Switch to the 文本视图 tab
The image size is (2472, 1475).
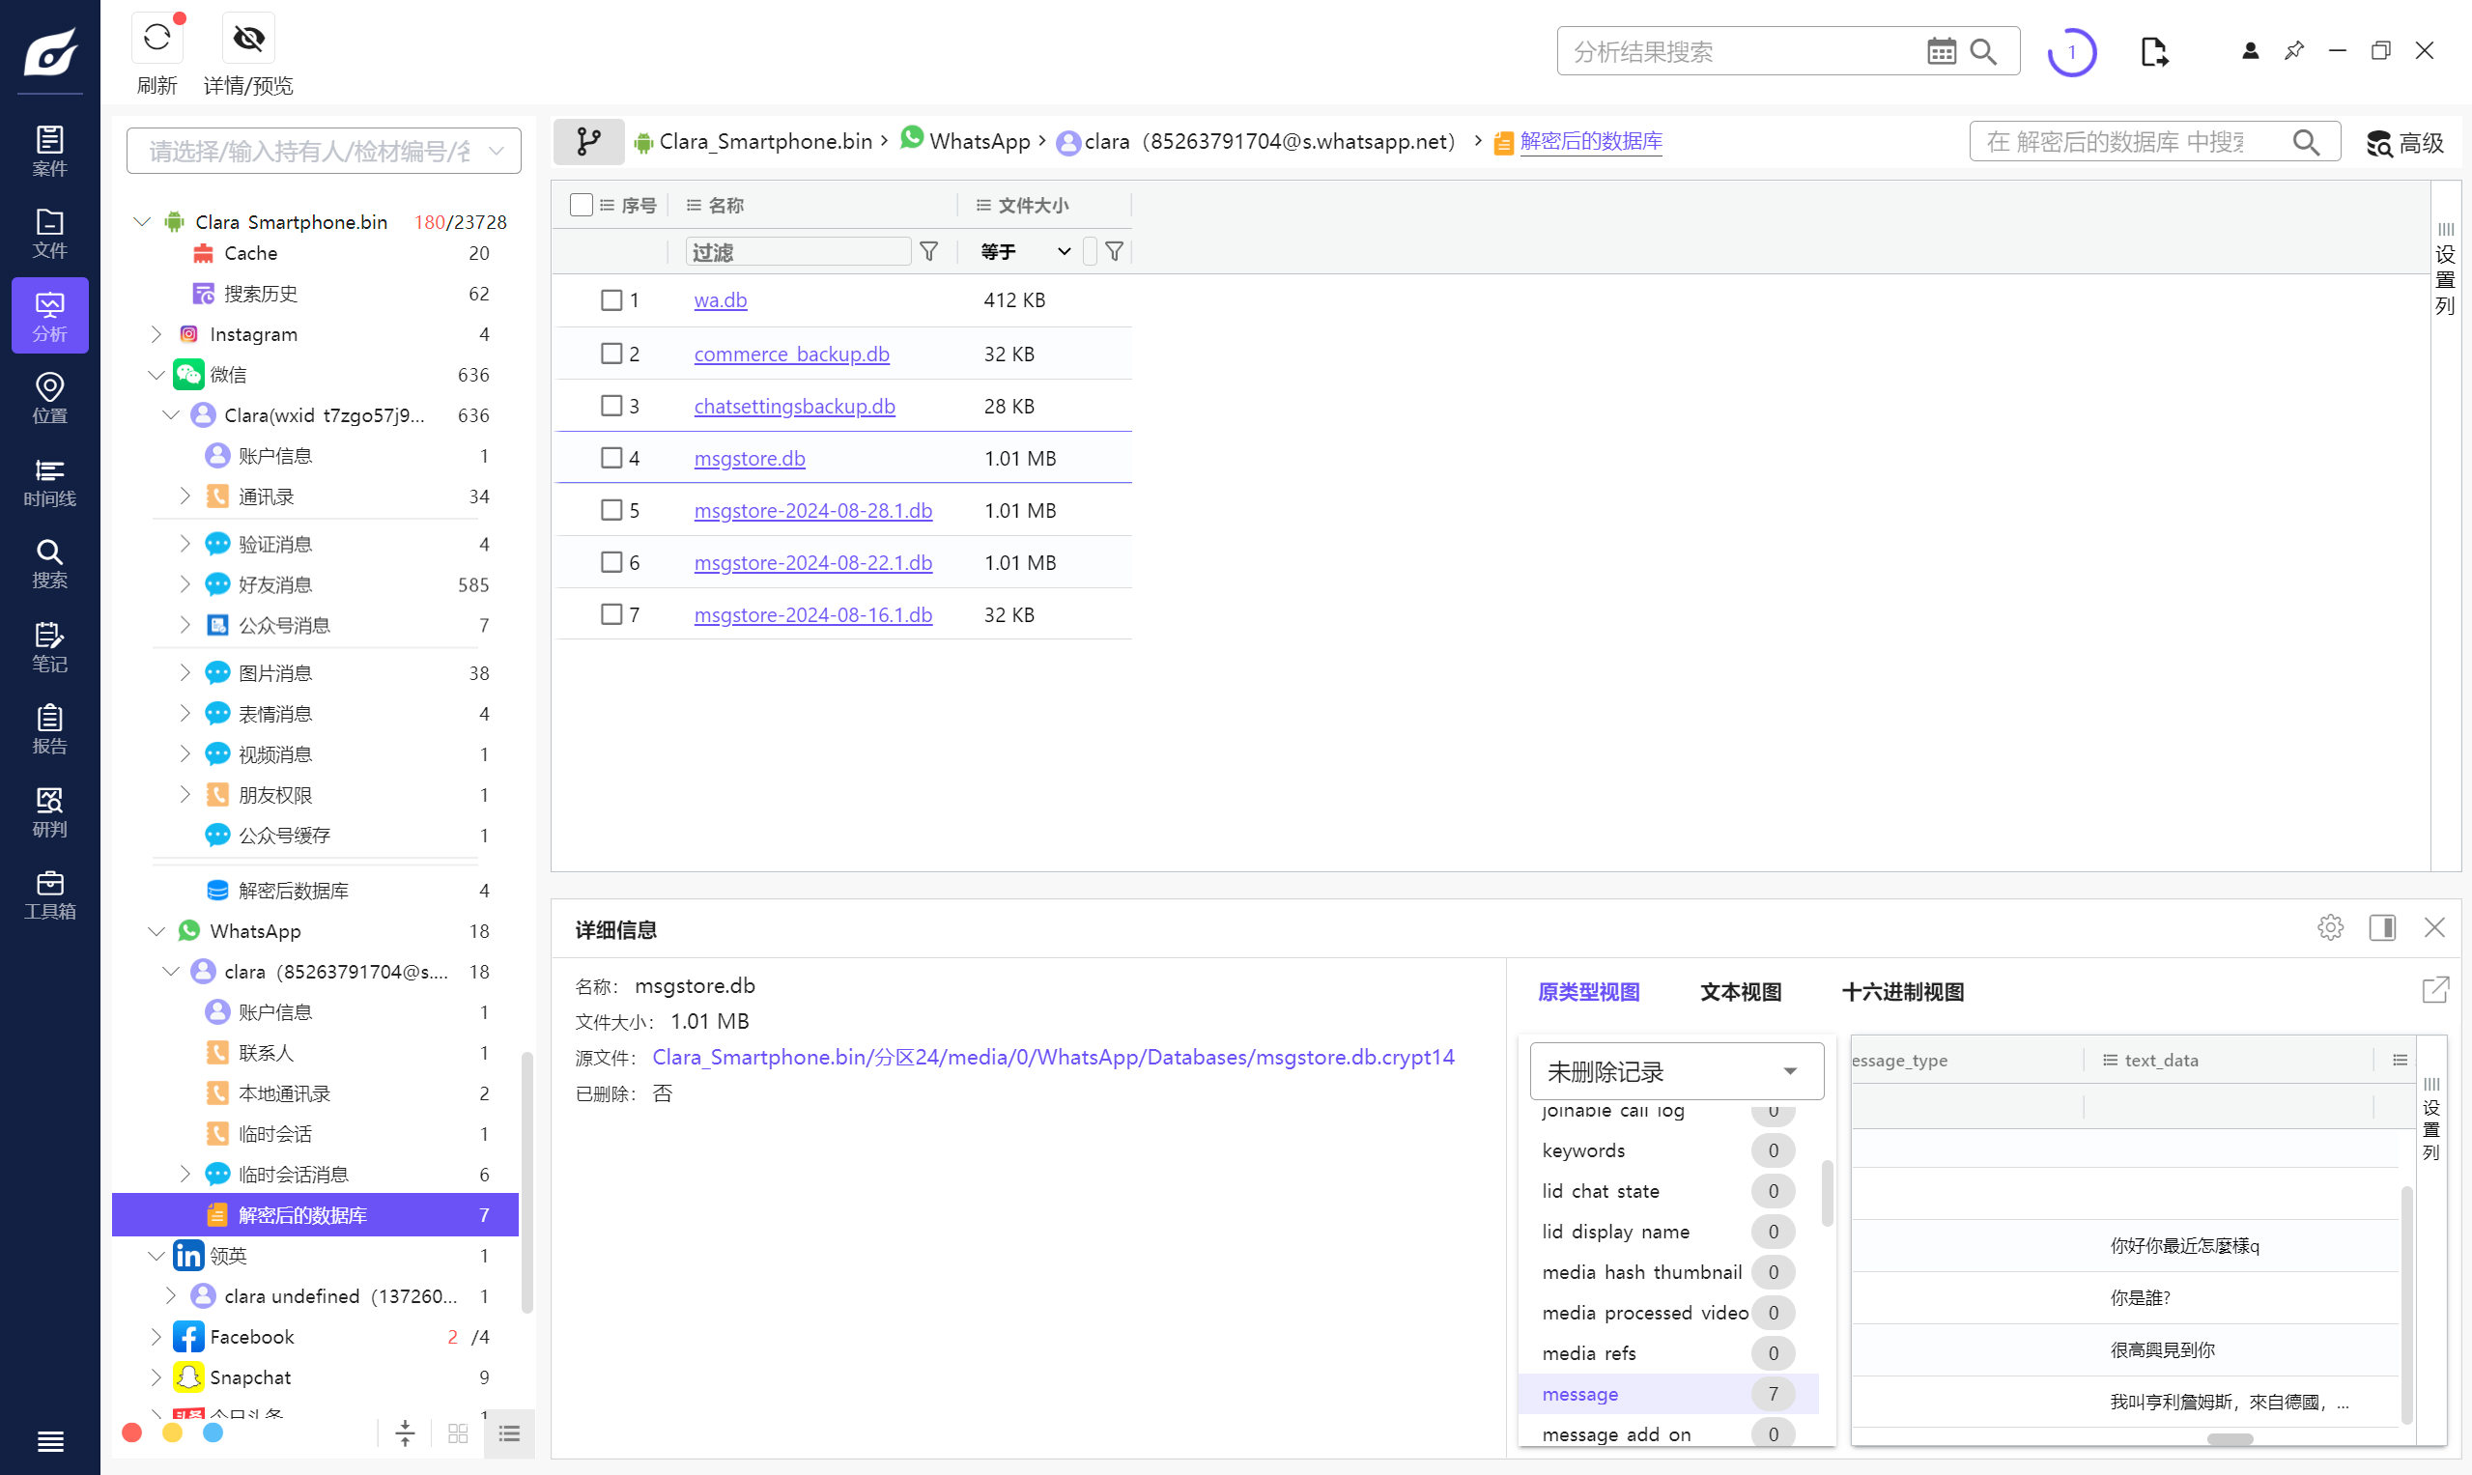[x=1740, y=992]
